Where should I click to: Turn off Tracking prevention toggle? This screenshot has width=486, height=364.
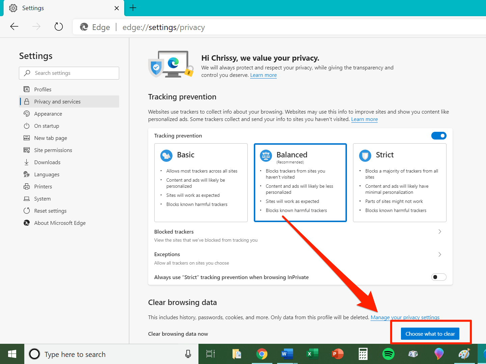439,135
